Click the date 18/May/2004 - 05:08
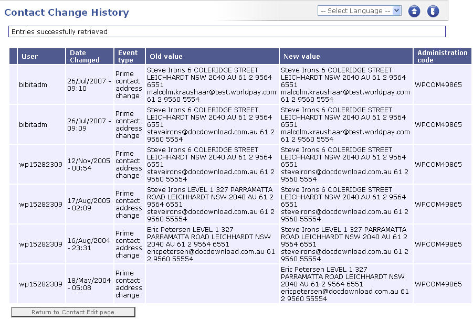The width and height of the screenshot is (473, 331). (89, 284)
